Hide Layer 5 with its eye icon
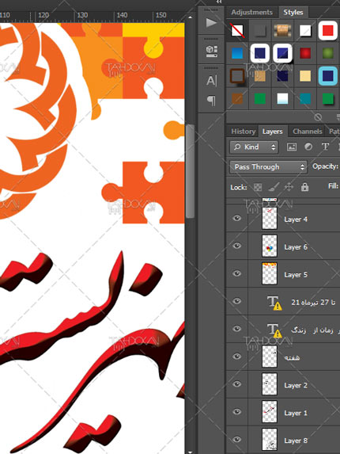The width and height of the screenshot is (340, 454). click(x=237, y=273)
